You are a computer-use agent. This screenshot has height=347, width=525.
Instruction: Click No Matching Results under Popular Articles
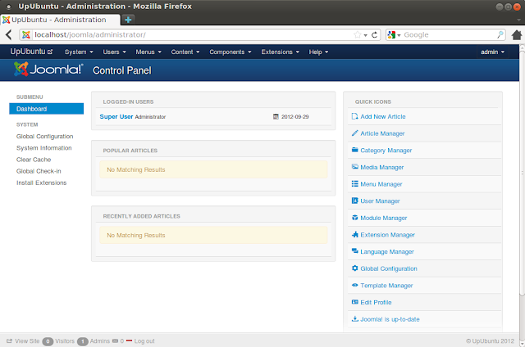[136, 169]
